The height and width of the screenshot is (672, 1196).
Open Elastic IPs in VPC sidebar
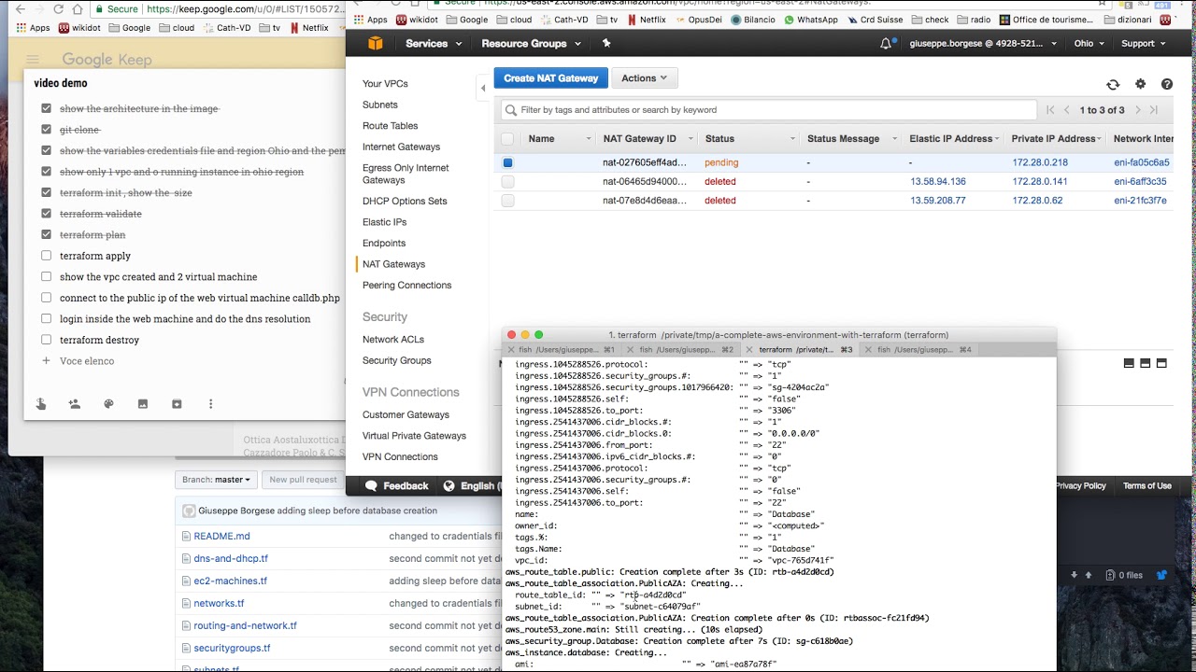[x=384, y=222]
